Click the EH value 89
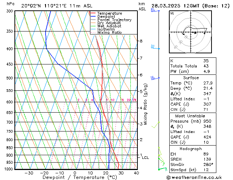Viewport: 233px width, 180px height. pyautogui.click(x=206, y=154)
